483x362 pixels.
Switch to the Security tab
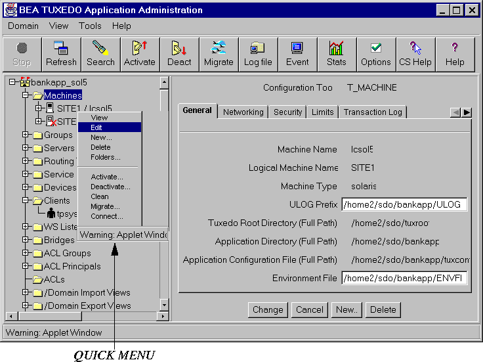pyautogui.click(x=287, y=112)
